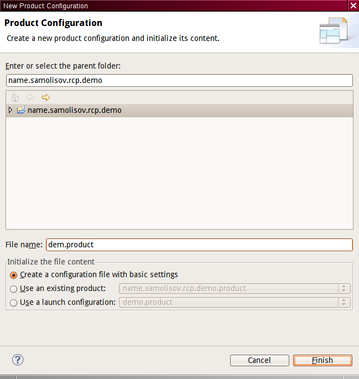Screen dimensions: 359x379
Task: Click the Home navigation icon
Action: 15,97
